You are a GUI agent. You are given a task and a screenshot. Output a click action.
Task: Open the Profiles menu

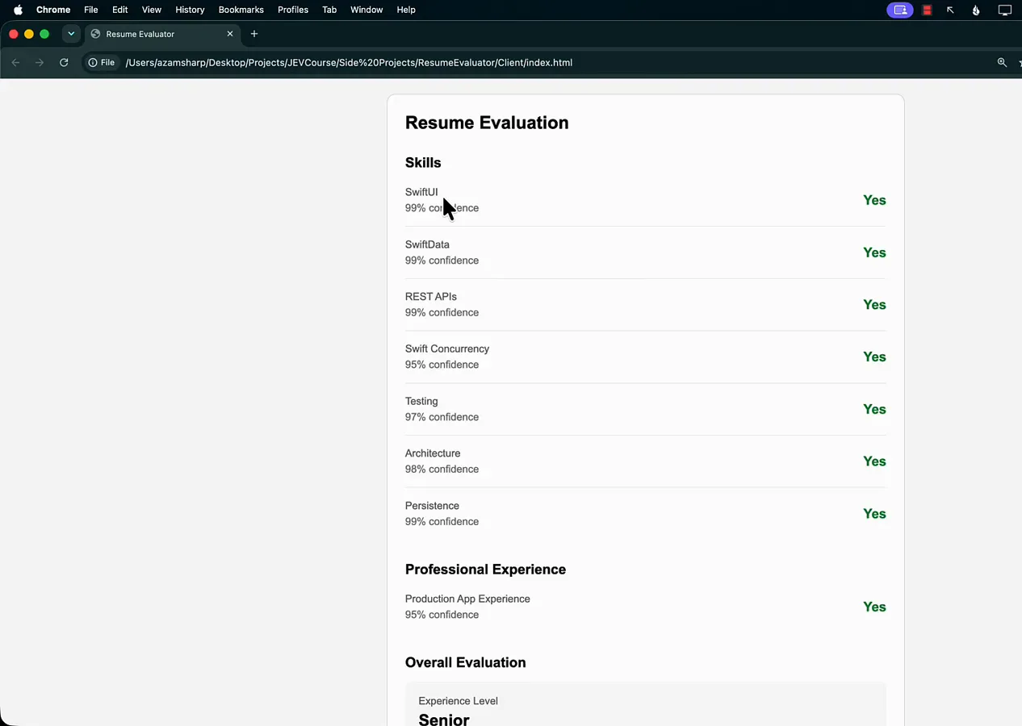(293, 10)
